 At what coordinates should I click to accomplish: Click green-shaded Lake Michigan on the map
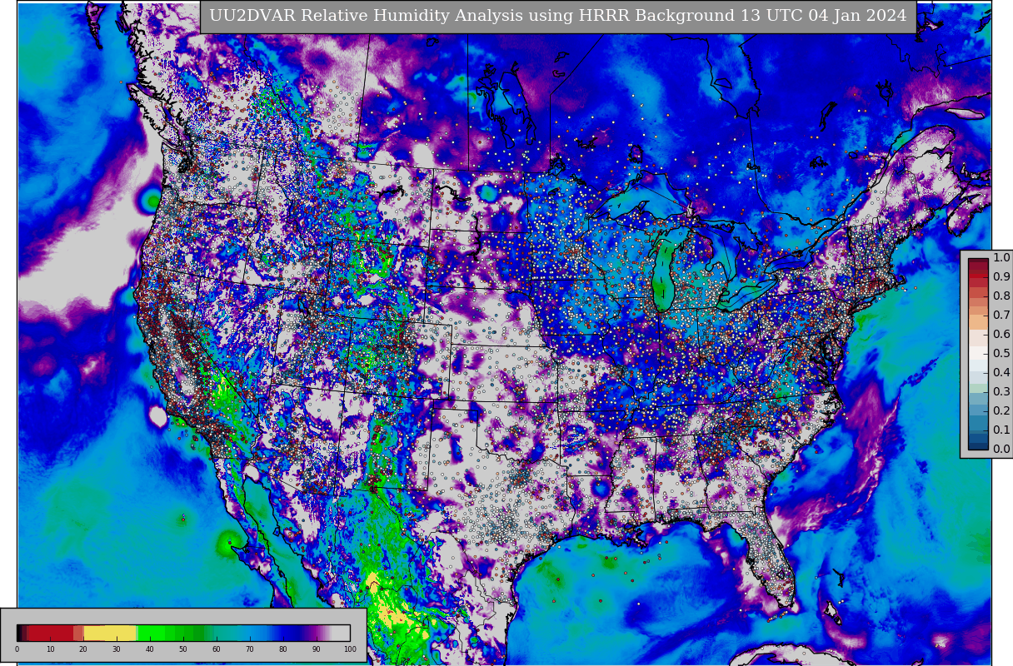point(665,275)
